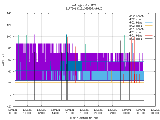The image size is (160, 120).
Task: Click the chart title 'Voltages for MEX'
Action: [x=84, y=5]
